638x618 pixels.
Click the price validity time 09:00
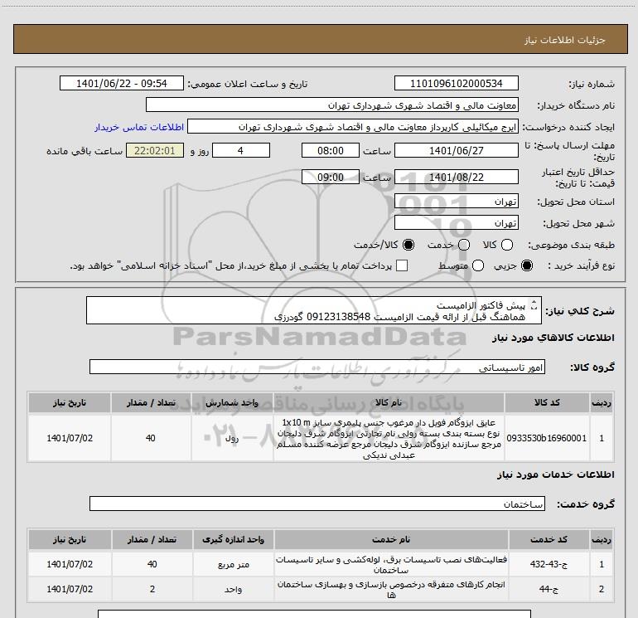coord(331,177)
